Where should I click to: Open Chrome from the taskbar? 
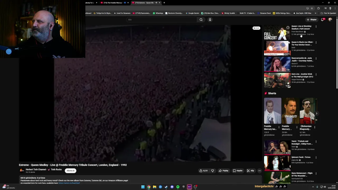pyautogui.click(x=149, y=187)
